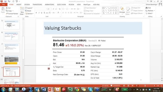
Task: Toggle bulleted list
Action: pyautogui.click(x=63, y=9)
